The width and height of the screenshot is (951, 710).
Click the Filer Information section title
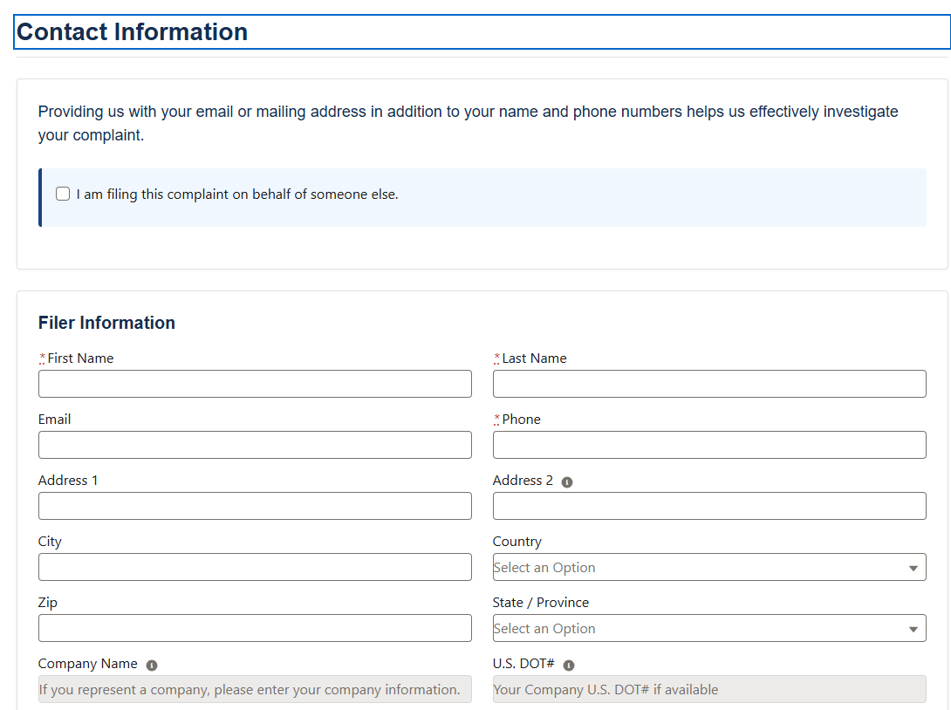(x=106, y=323)
